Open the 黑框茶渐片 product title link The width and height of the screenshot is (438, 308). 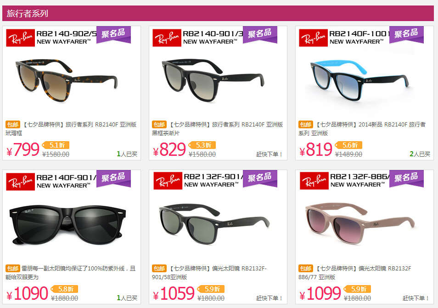point(217,129)
